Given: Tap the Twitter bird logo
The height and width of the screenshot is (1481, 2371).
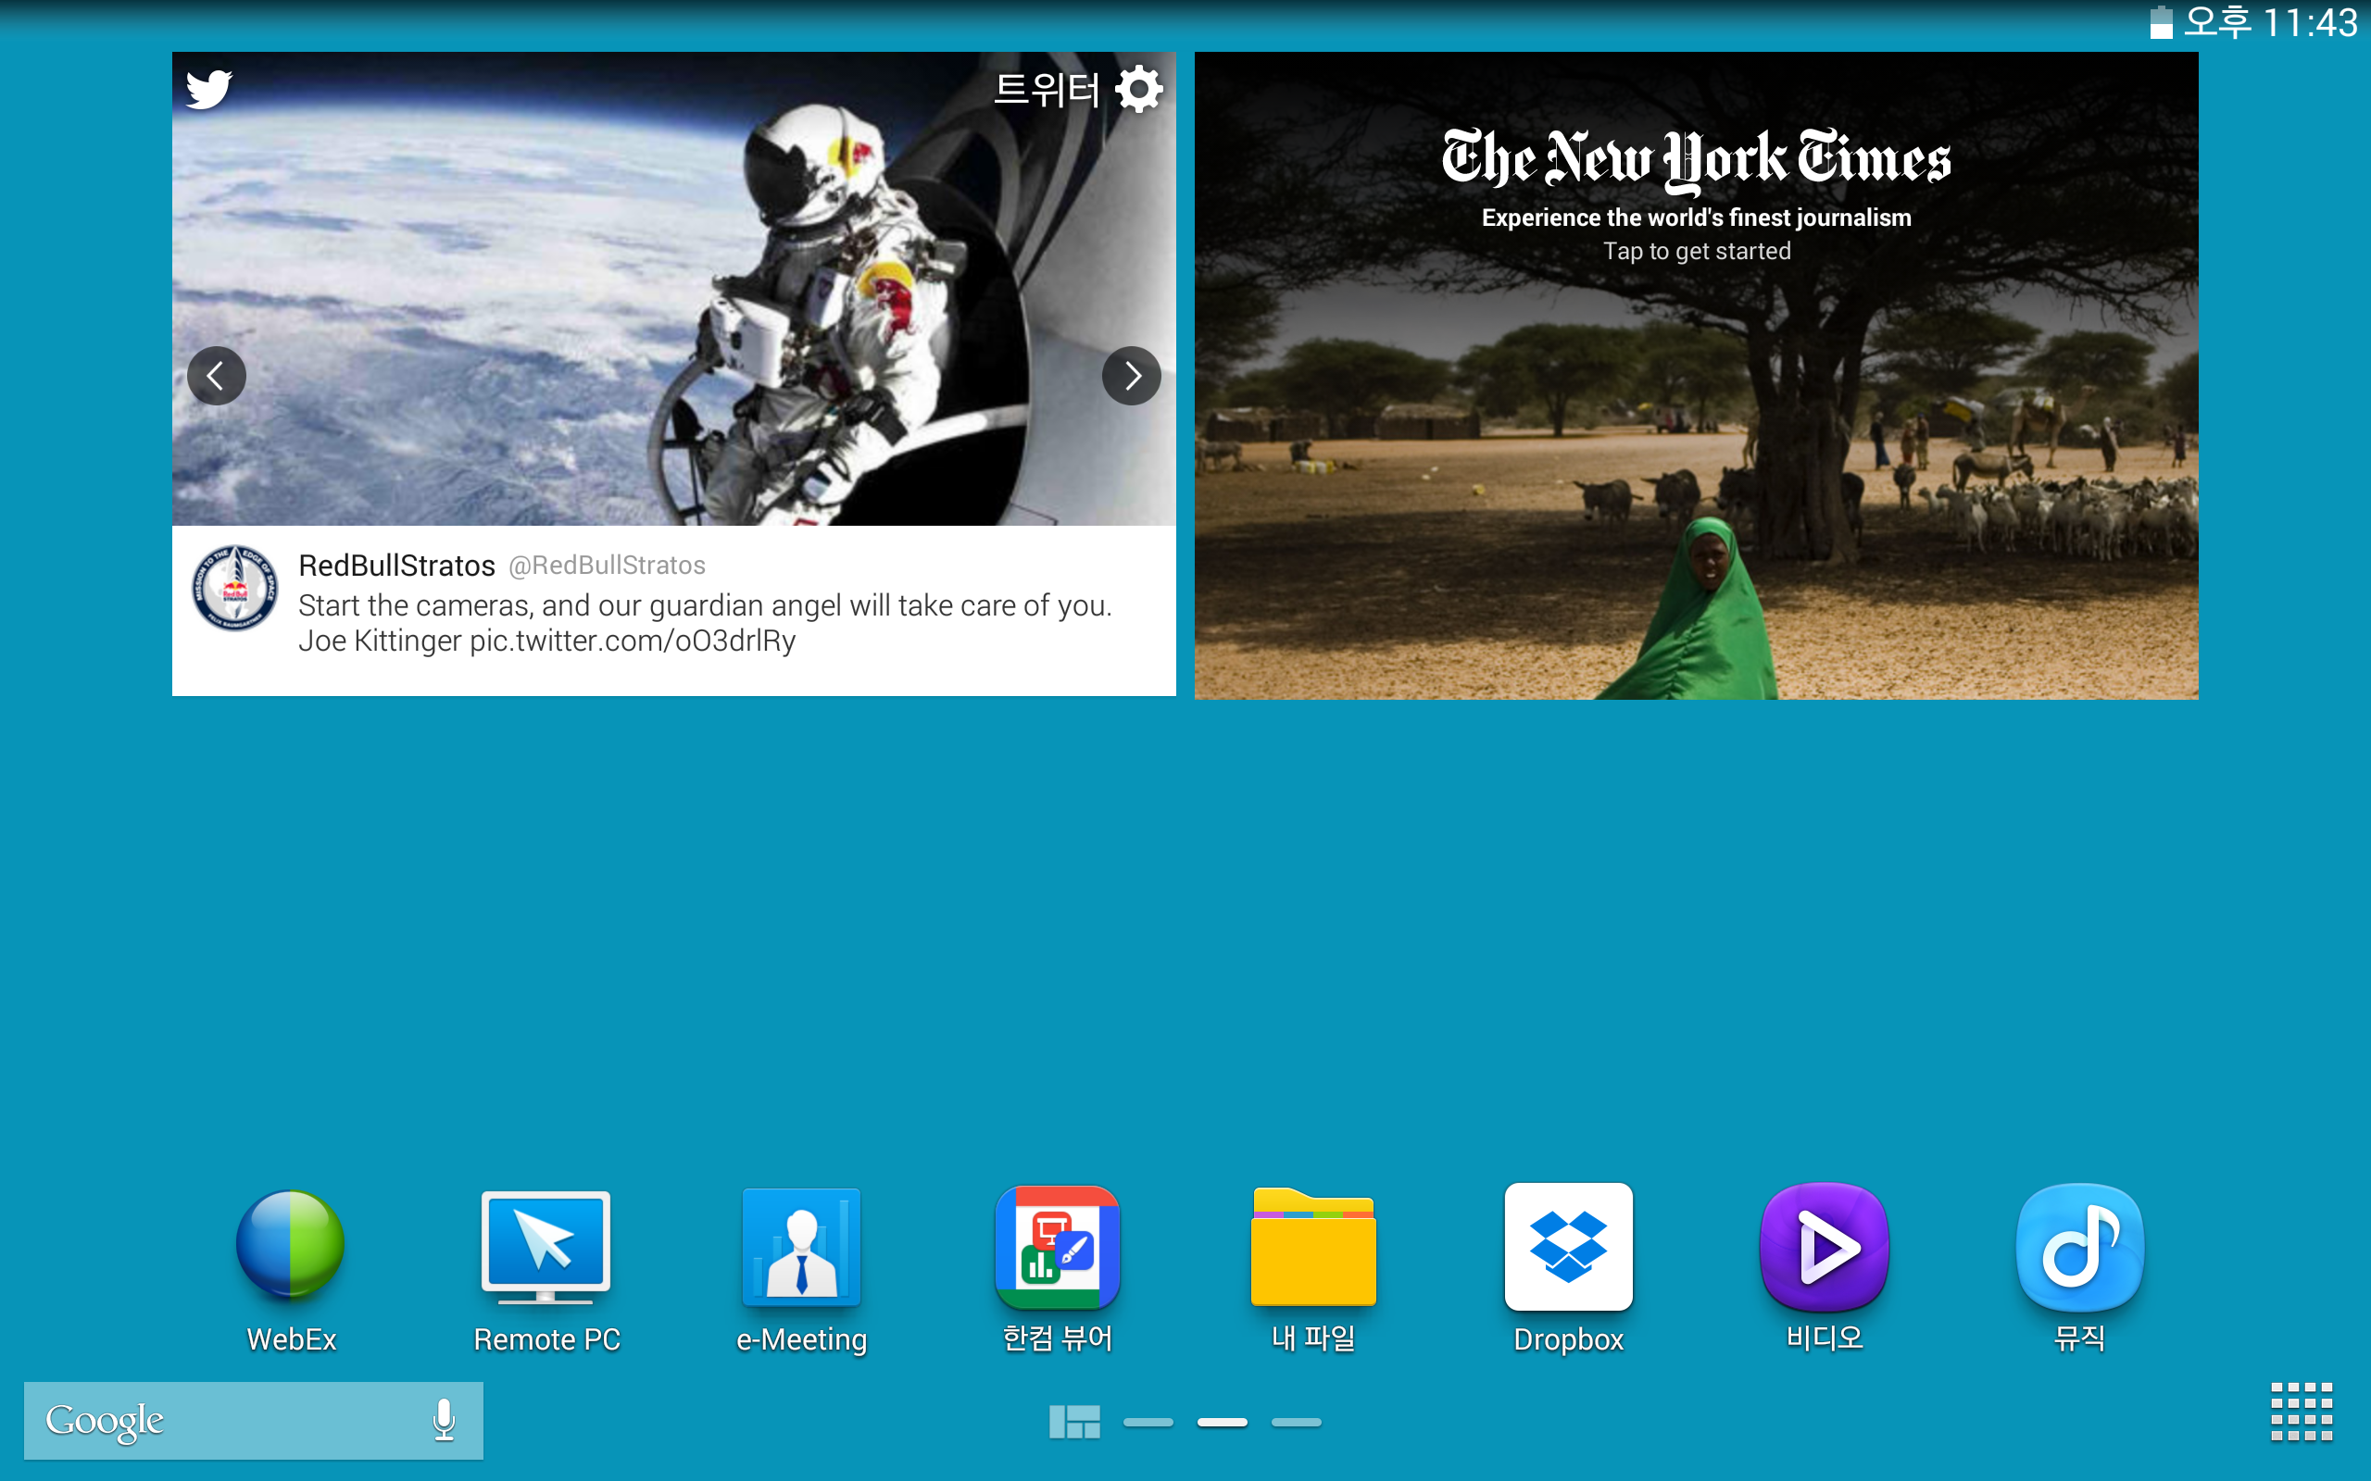Looking at the screenshot, I should pos(208,89).
